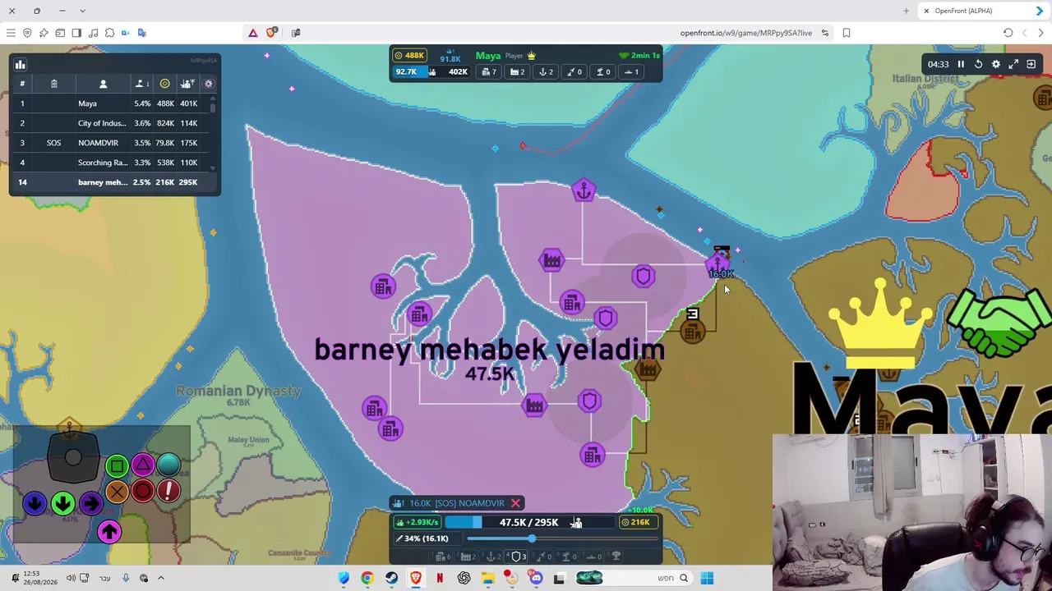This screenshot has width=1052, height=591.
Task: Open Brave Rewards triangle icon
Action: 253,33
